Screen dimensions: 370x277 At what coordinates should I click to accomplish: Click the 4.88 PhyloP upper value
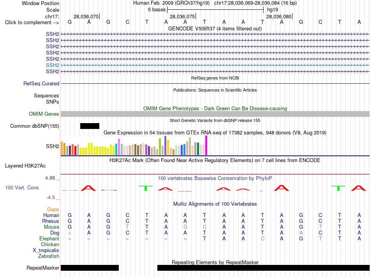[50, 178]
